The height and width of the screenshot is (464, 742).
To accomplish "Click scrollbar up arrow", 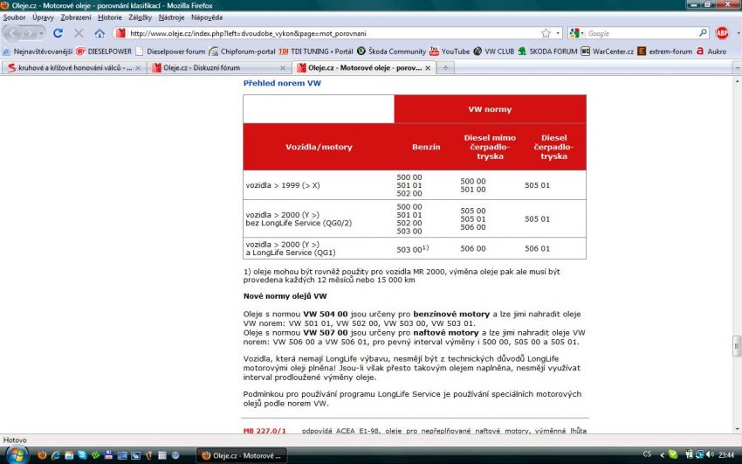I will [x=737, y=81].
